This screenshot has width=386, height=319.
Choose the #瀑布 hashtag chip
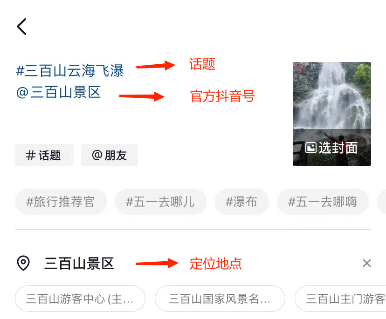point(242,202)
